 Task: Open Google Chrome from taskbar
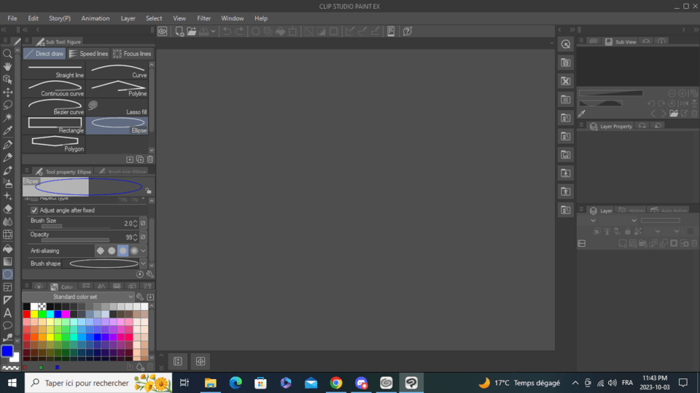(336, 383)
